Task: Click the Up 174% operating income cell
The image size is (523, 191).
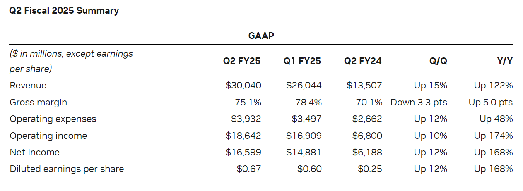Action: pos(493,136)
